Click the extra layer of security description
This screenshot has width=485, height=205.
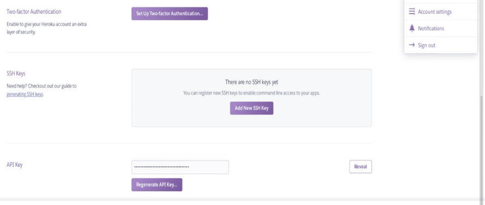[x=46, y=28]
